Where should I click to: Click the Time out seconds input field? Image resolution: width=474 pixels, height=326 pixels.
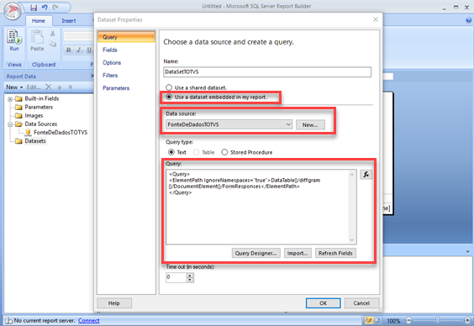click(x=176, y=277)
